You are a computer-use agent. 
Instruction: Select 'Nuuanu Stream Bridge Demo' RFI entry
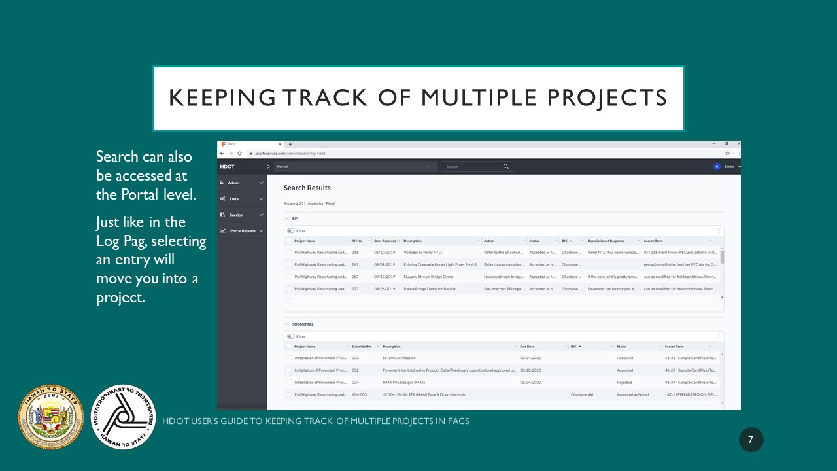click(428, 277)
